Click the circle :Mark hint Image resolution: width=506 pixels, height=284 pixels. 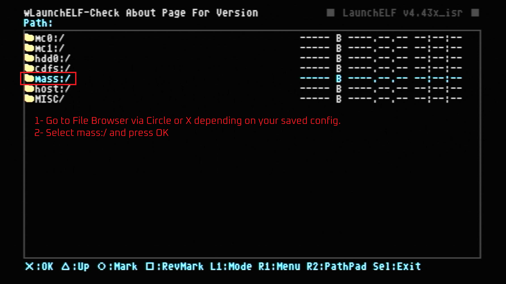117,266
